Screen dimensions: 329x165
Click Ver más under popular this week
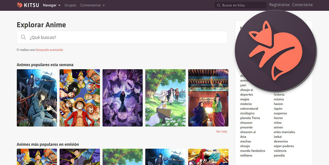tap(222, 132)
